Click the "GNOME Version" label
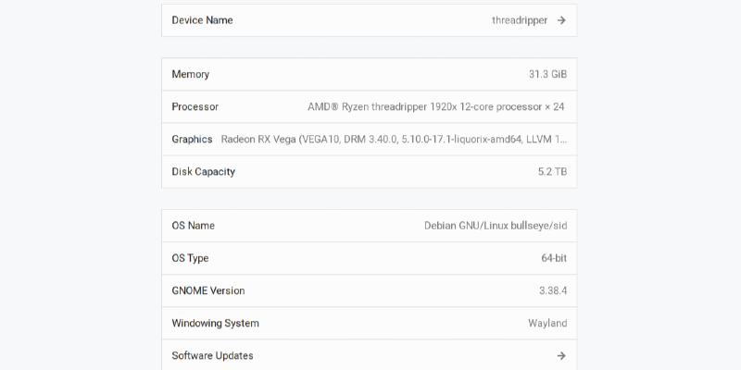 [208, 290]
